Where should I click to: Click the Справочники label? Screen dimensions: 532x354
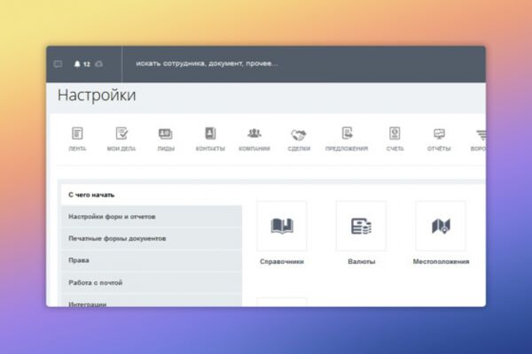pyautogui.click(x=282, y=262)
